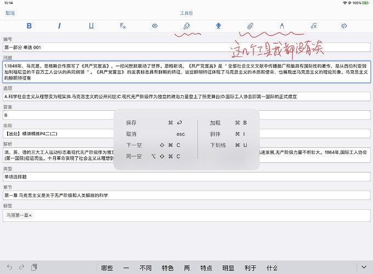Select 斜体 in the shortcut overlay
The width and height of the screenshot is (373, 274).
tap(228, 134)
